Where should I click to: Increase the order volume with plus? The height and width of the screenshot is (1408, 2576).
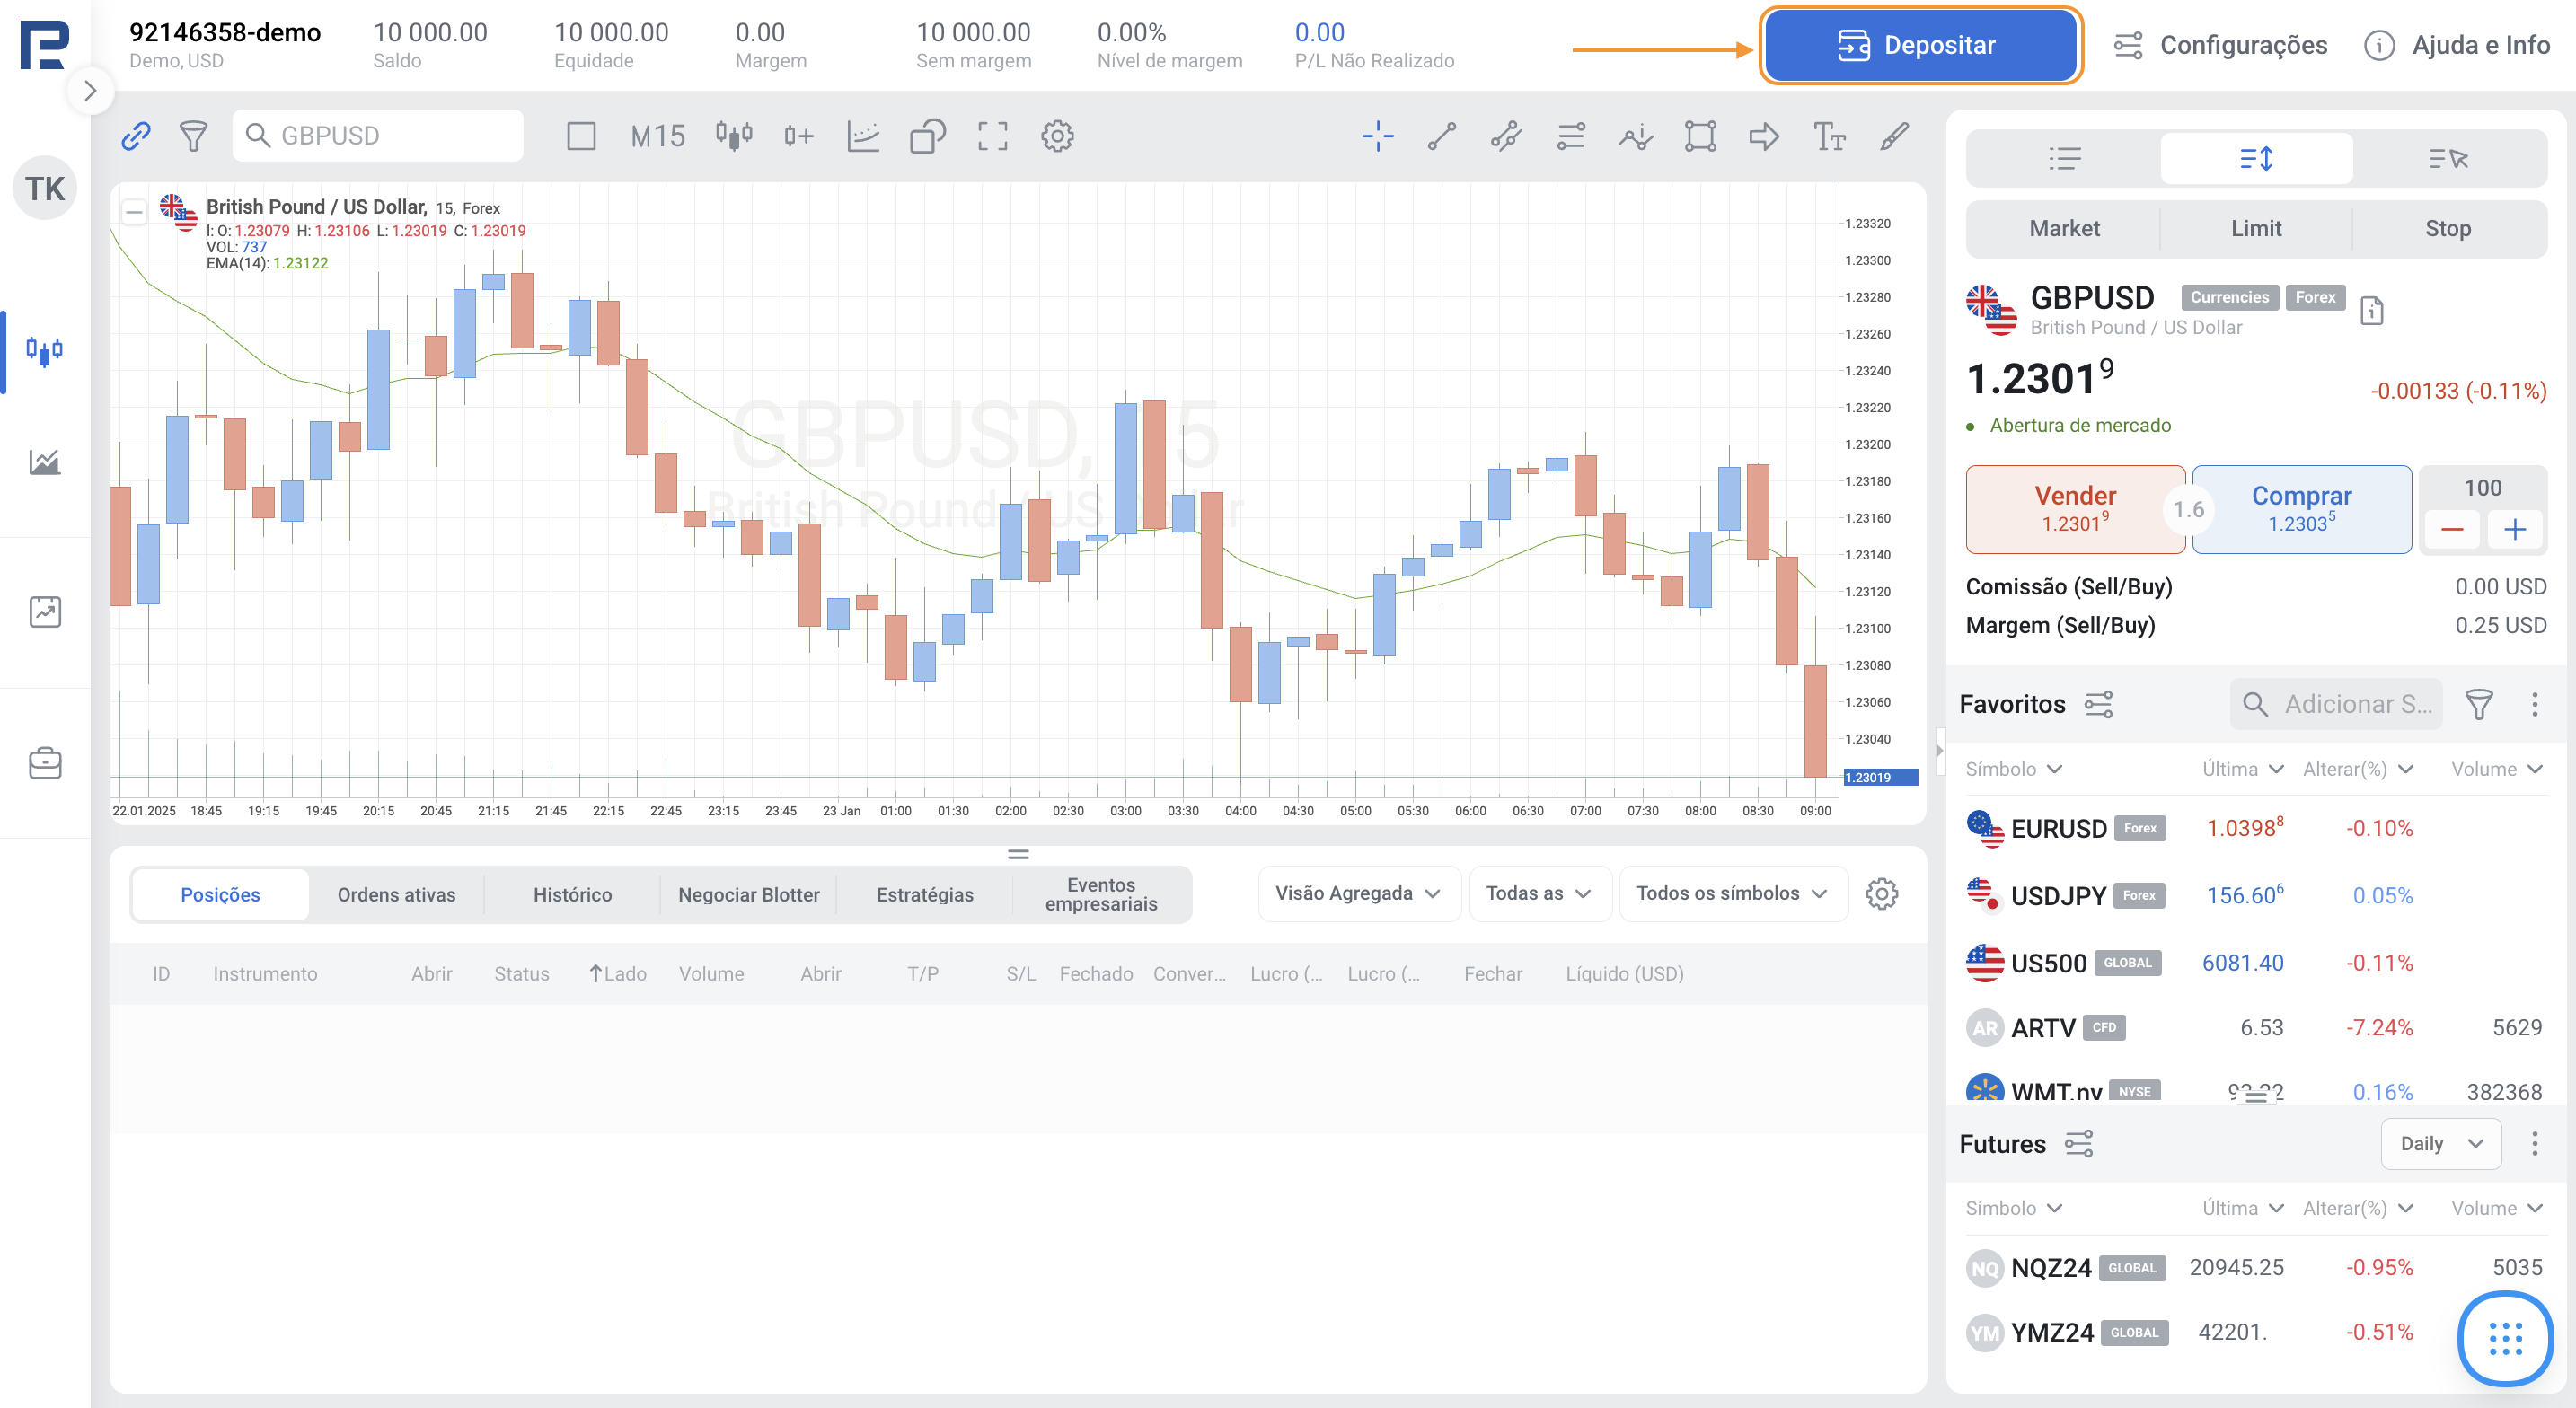click(x=2514, y=529)
